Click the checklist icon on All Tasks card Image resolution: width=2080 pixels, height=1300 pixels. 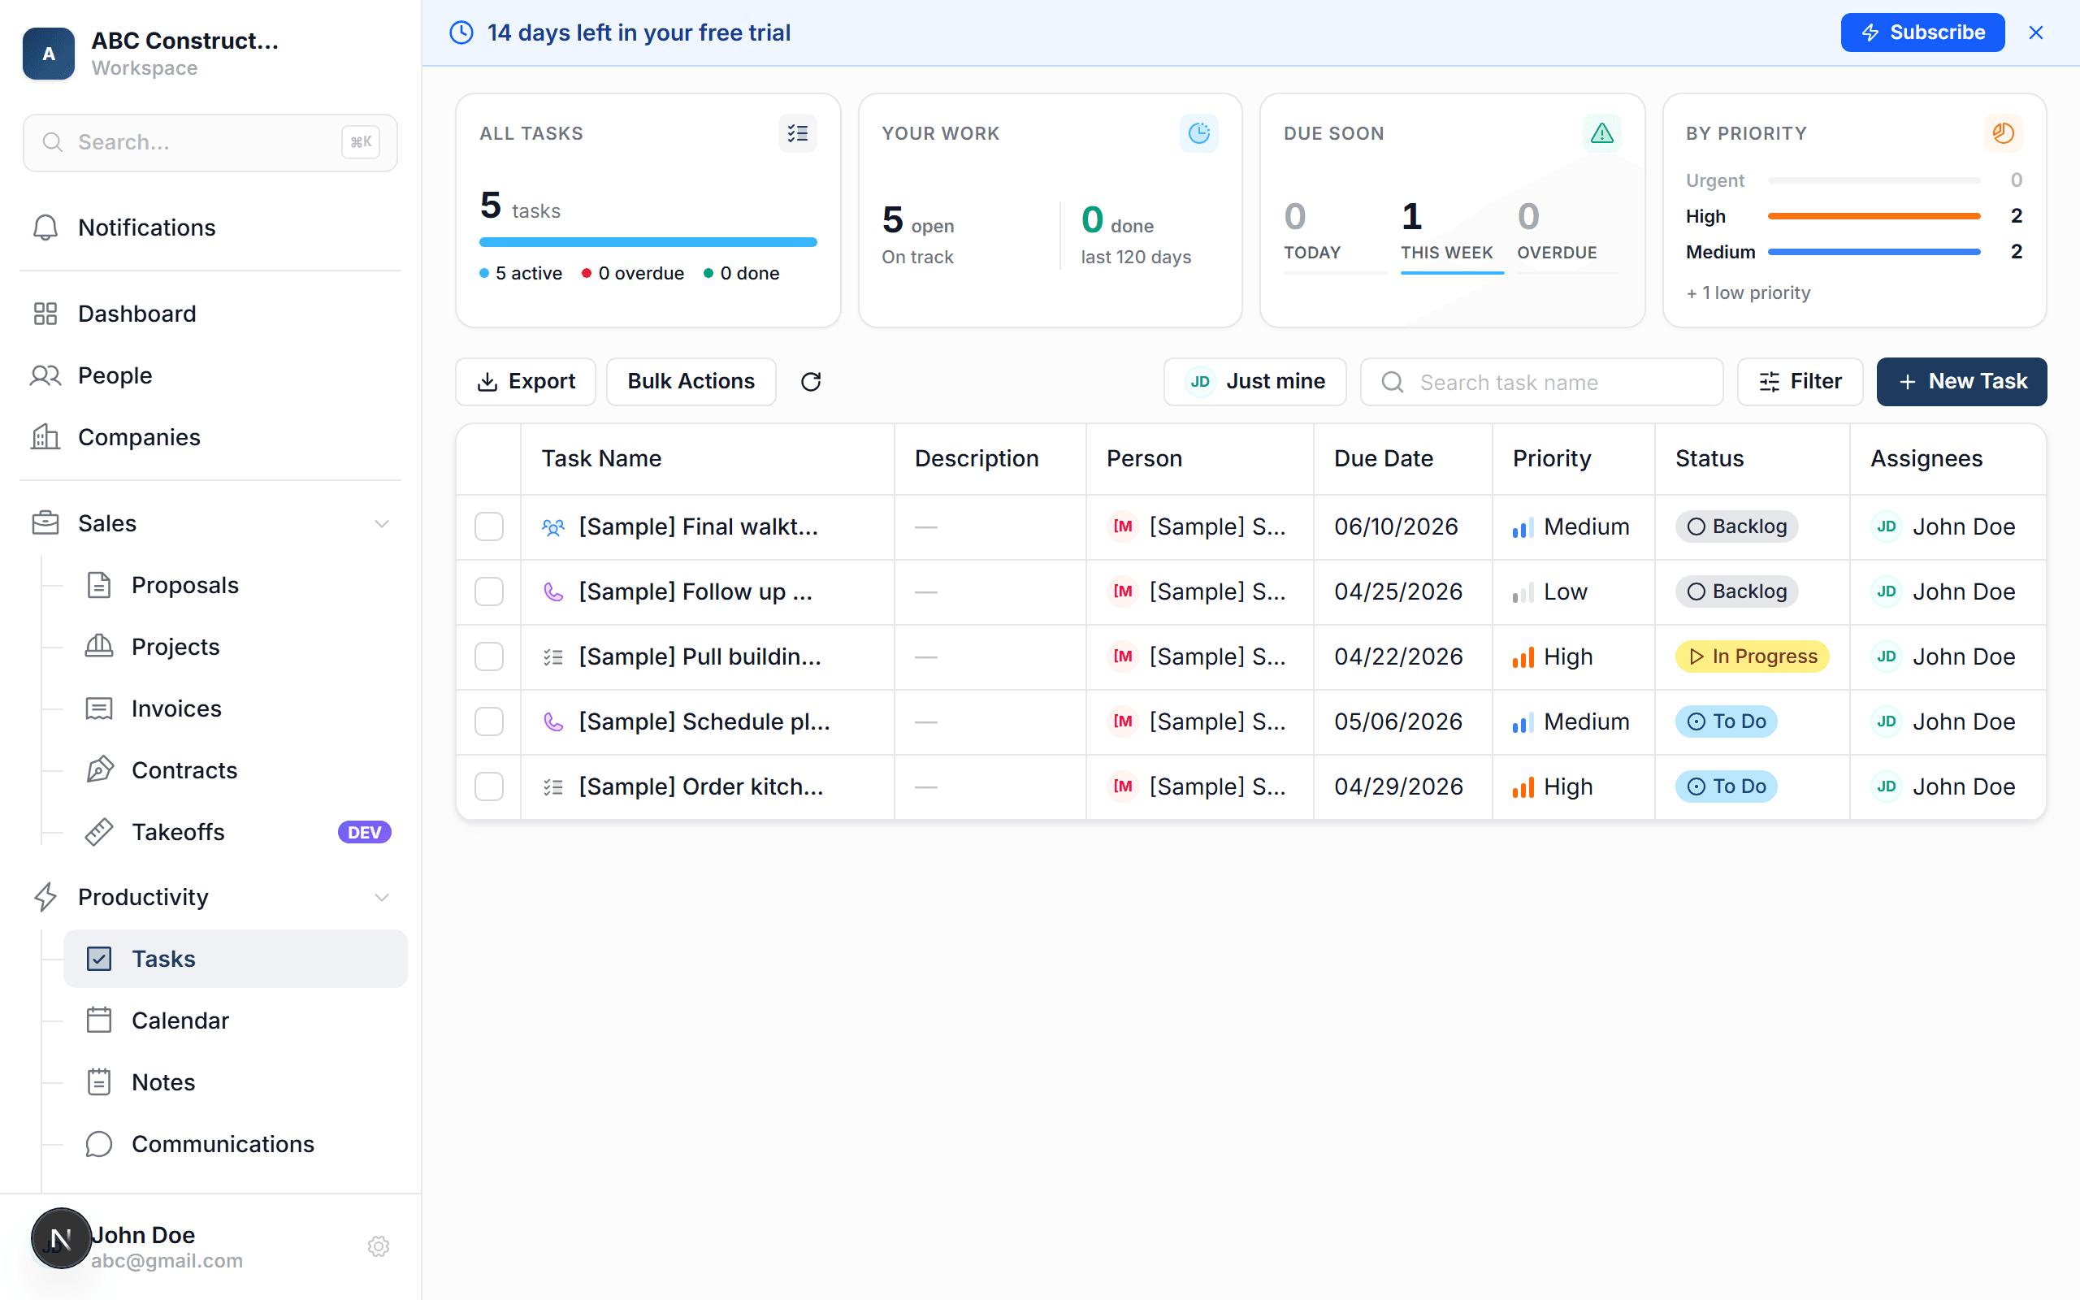coord(797,133)
